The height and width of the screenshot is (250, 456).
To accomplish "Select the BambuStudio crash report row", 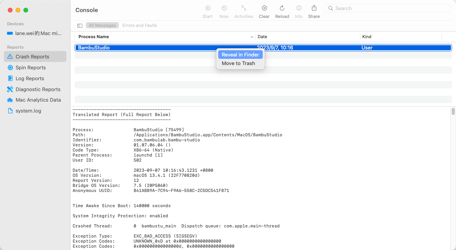I will tap(263, 48).
